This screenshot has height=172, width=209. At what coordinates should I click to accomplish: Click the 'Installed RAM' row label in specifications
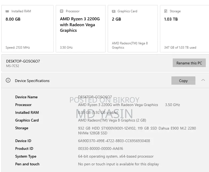click(27, 112)
